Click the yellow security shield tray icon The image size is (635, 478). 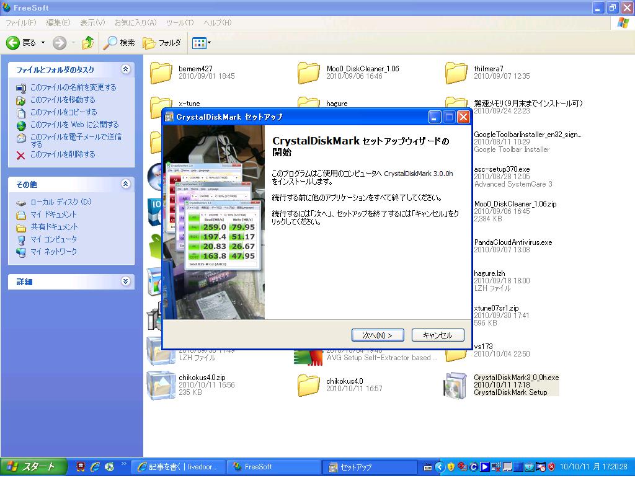coord(451,467)
